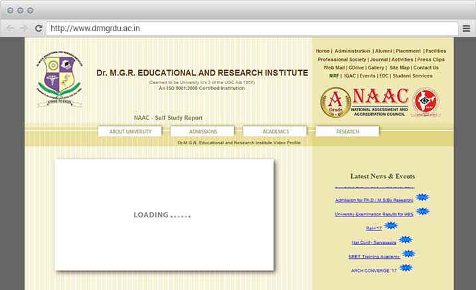Click the browser forward arrow
The width and height of the screenshot is (476, 290).
pos(24,28)
